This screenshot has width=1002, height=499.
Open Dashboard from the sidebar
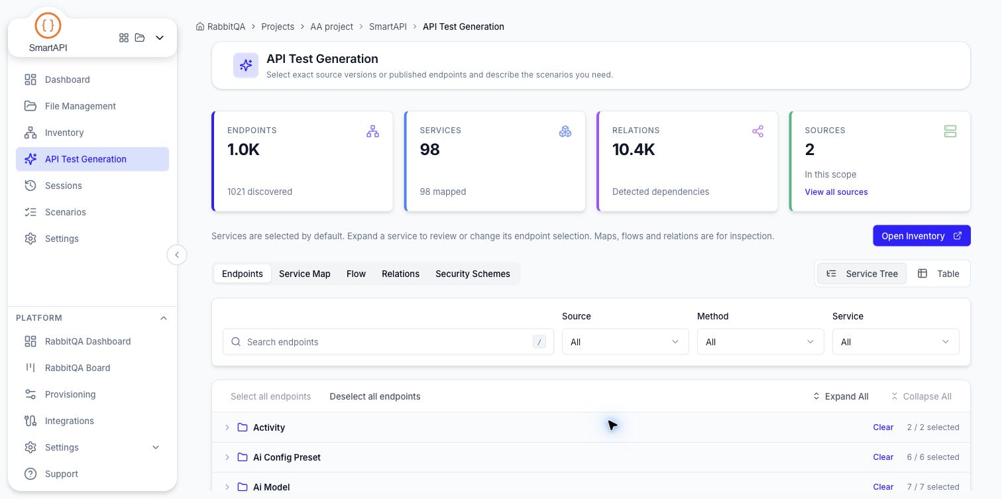click(x=92, y=80)
